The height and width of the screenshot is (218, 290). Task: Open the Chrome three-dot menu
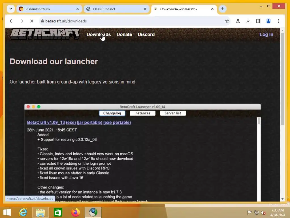[279, 21]
